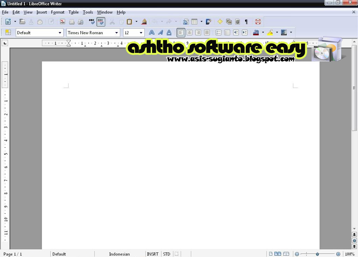Open the File menu

click(x=5, y=12)
